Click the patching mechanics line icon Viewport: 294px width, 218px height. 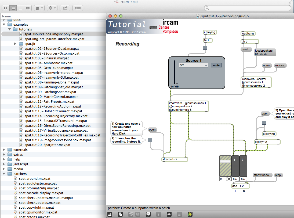[169, 214]
